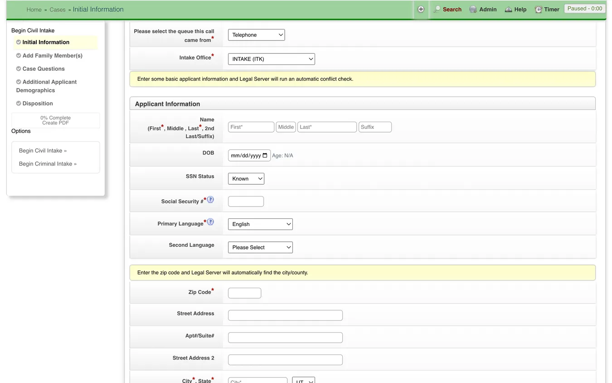Go to Disposition step

[x=38, y=103]
